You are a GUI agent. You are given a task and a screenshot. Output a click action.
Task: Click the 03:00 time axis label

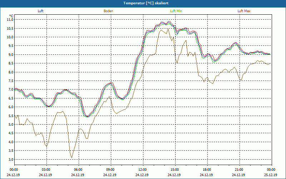coord(46,170)
